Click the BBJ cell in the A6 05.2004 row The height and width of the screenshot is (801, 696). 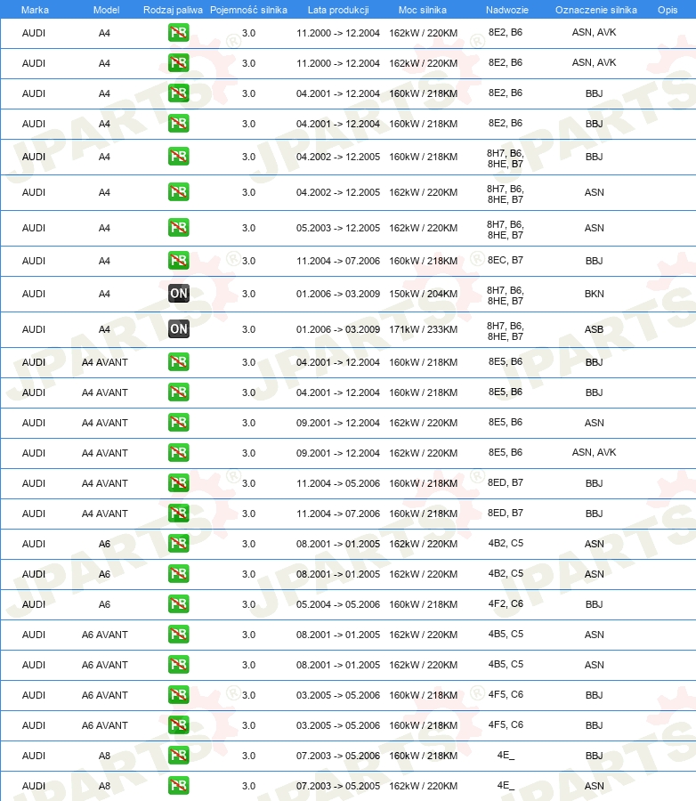point(595,604)
